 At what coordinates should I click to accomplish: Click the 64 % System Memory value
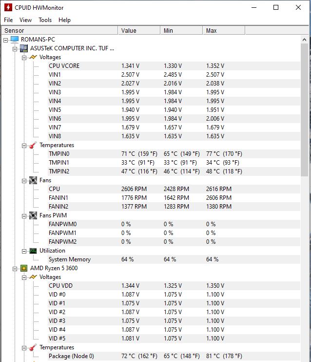click(x=127, y=259)
